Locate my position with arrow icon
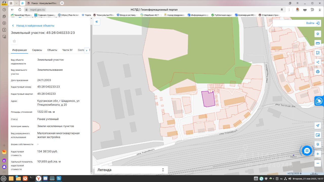The image size is (324, 182). point(318,126)
